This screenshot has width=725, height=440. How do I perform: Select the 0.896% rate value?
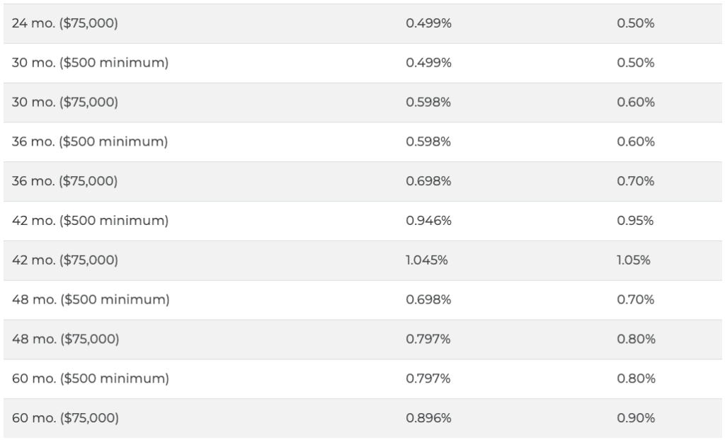click(x=428, y=418)
